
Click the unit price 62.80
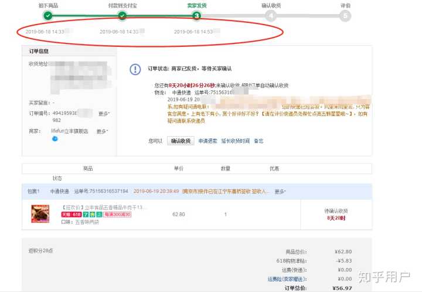coord(179,214)
